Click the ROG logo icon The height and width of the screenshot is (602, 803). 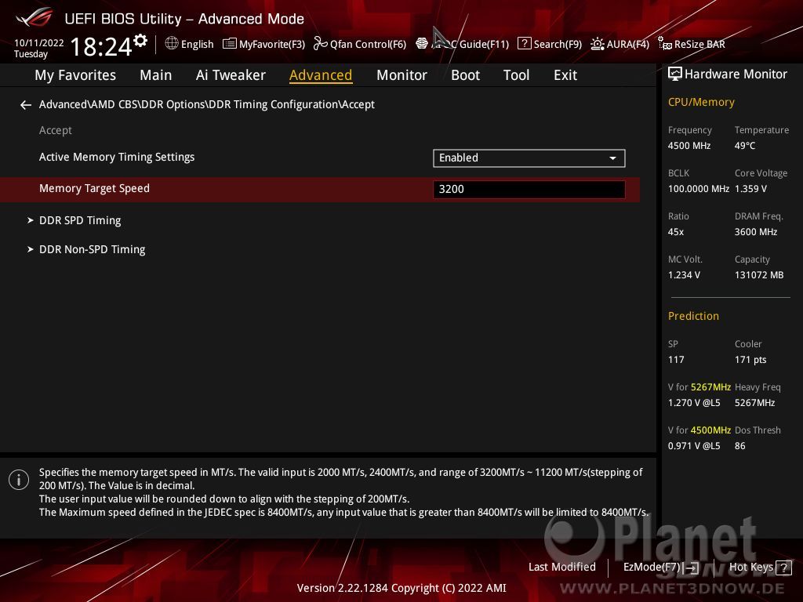(x=35, y=18)
